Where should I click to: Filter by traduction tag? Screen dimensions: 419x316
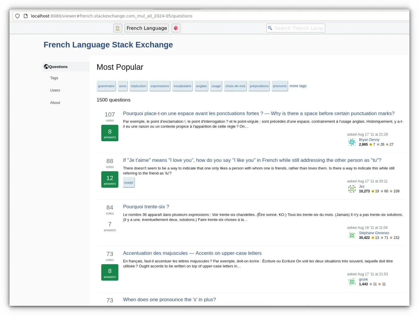[138, 86]
